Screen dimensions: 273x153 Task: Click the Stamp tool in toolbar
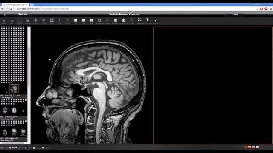point(4,21)
